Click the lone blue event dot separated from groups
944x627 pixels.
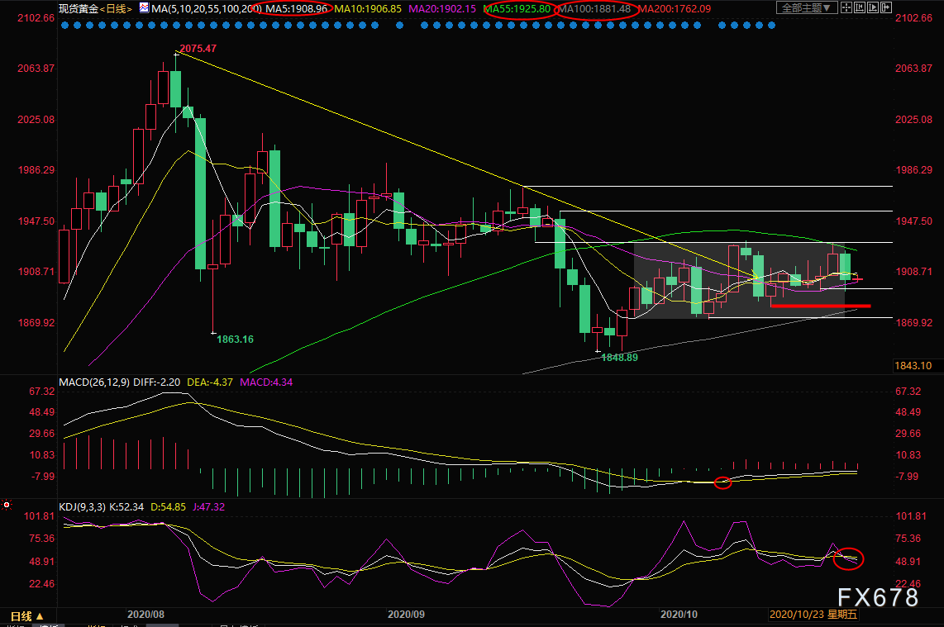(x=400, y=26)
